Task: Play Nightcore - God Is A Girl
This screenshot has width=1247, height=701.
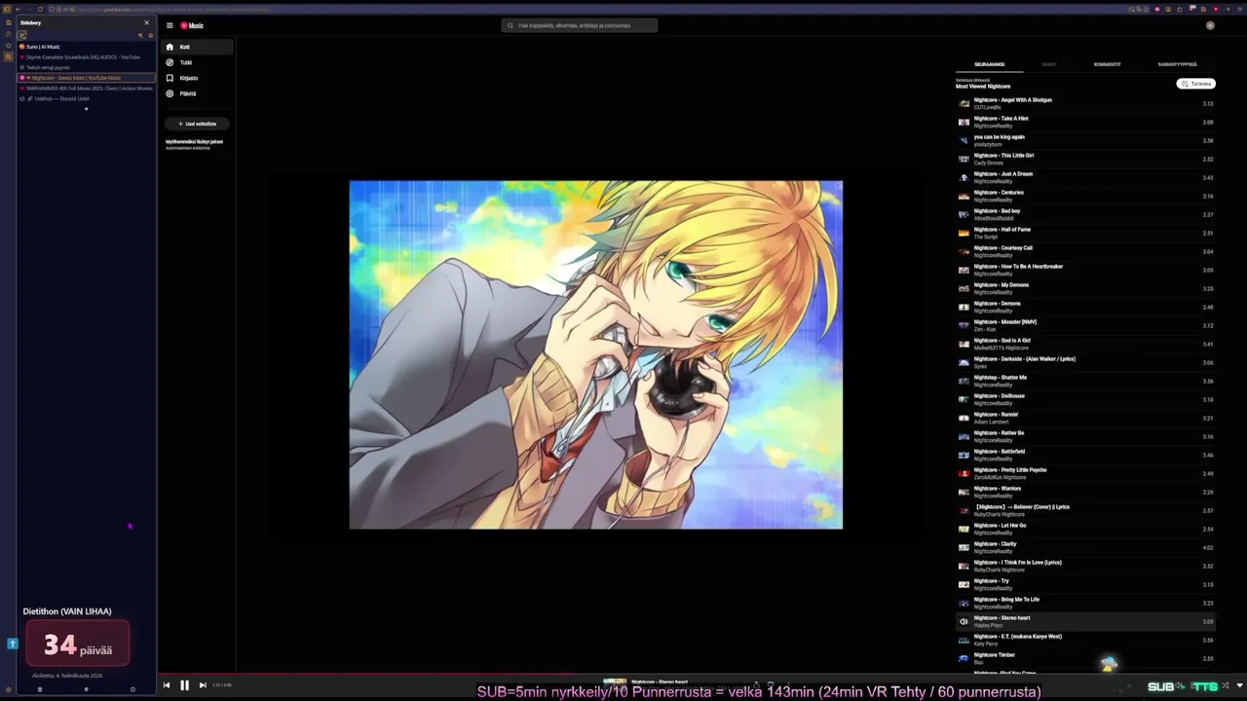Action: [x=1086, y=344]
